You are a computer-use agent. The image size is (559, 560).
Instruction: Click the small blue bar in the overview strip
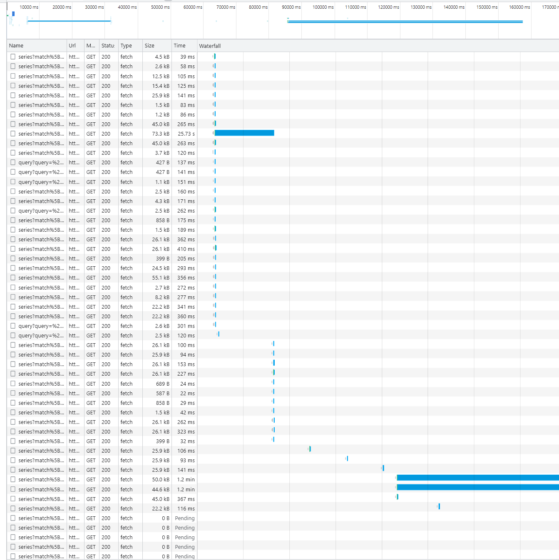point(13,14)
